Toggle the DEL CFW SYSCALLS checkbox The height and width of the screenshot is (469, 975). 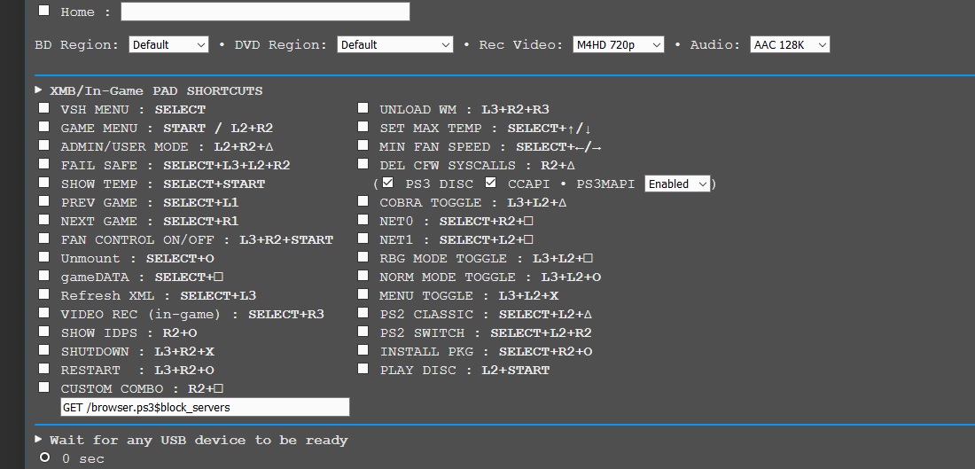point(363,164)
